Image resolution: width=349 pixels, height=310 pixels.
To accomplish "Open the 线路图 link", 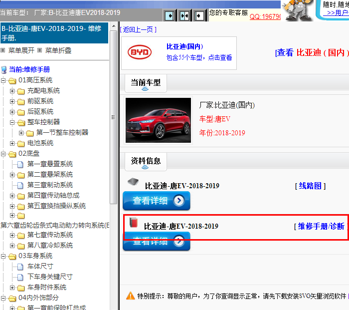I will (310, 186).
